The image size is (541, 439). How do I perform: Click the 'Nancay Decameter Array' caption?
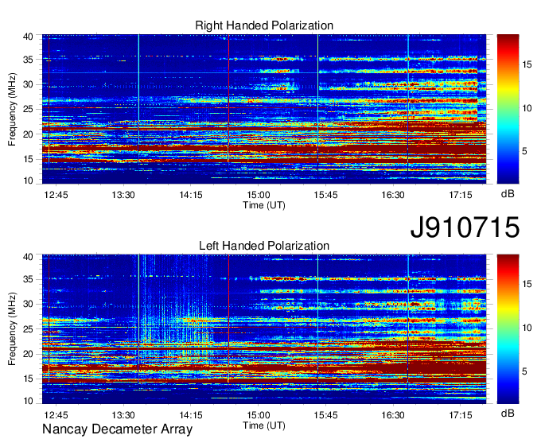[117, 429]
